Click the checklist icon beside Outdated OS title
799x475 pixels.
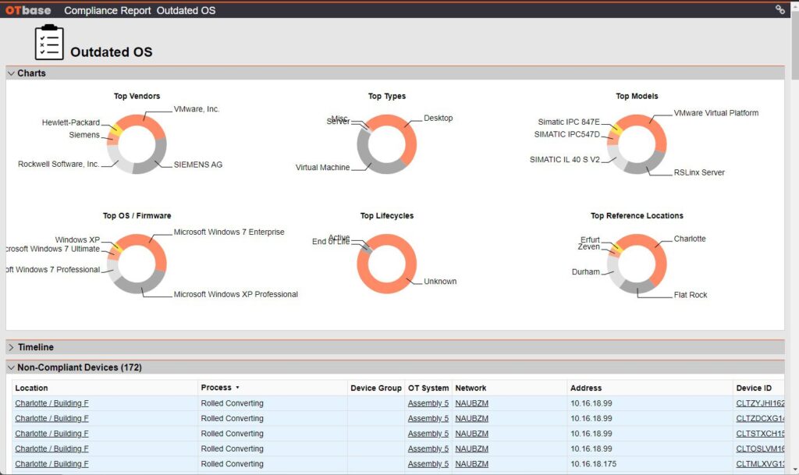[x=49, y=43]
